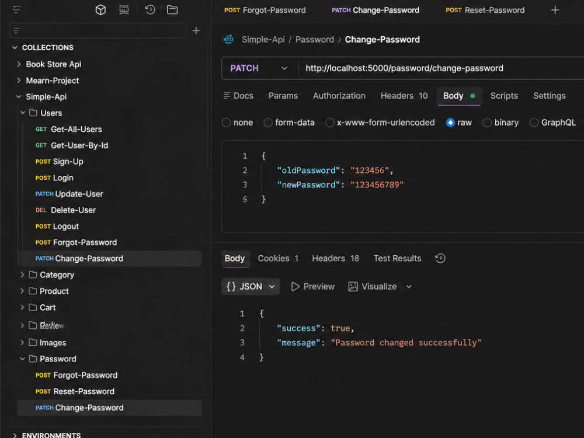Open the Authorization tab
Screen dimensions: 584x438
[339, 96]
